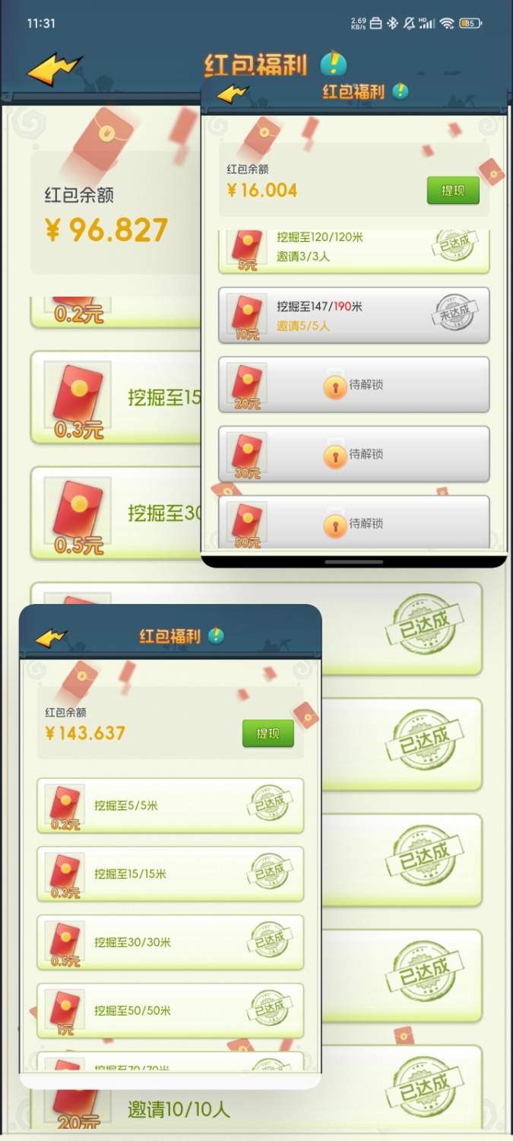Click the info icon in top-right panel header

click(x=400, y=91)
